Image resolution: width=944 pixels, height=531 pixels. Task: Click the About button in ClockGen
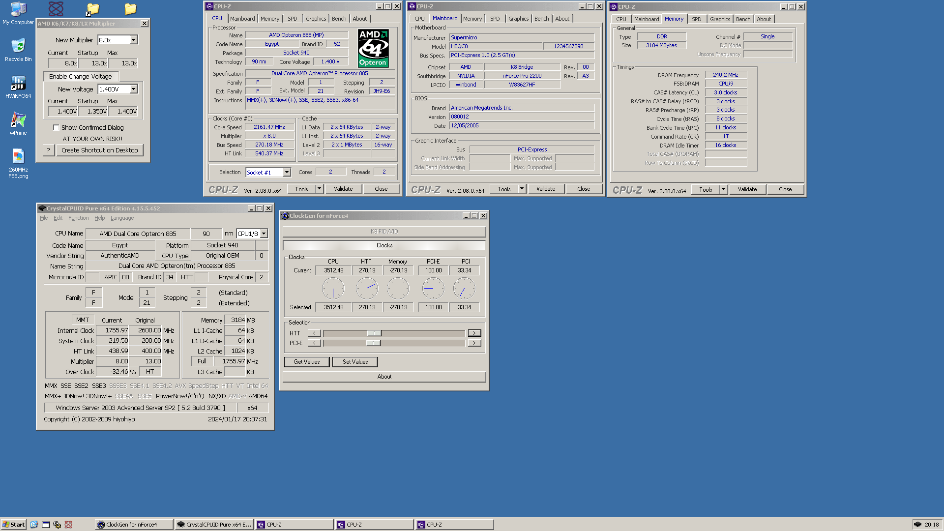tap(384, 377)
